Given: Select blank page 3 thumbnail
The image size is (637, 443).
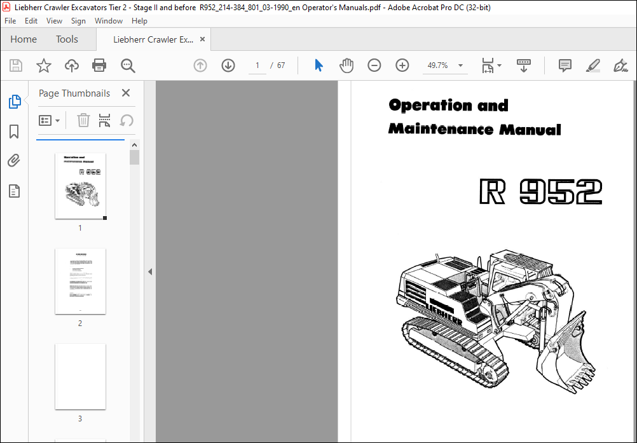Looking at the screenshot, I should [x=81, y=376].
